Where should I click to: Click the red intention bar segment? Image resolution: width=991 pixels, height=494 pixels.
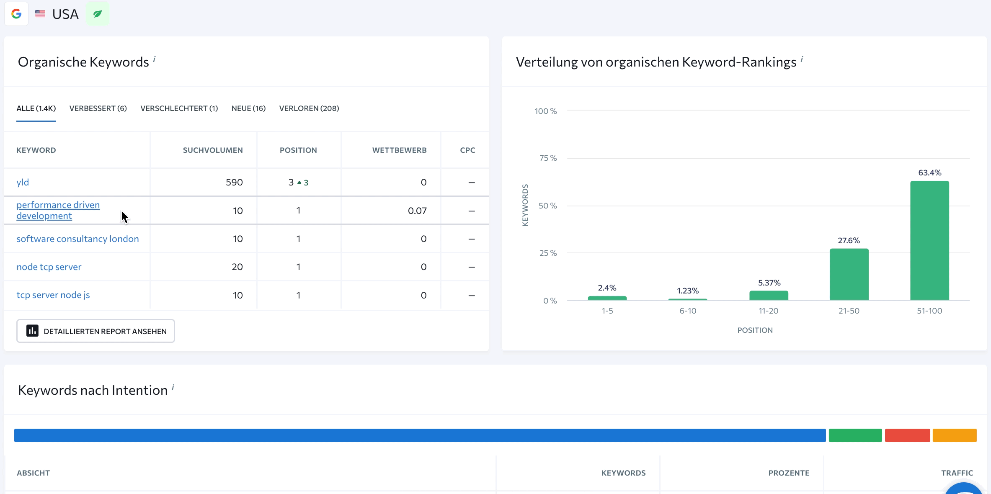[907, 435]
